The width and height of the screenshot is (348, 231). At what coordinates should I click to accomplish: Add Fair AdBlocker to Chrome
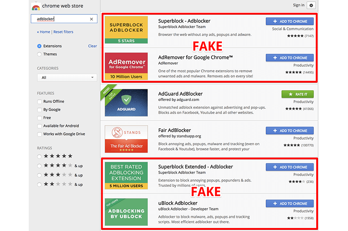(x=290, y=130)
